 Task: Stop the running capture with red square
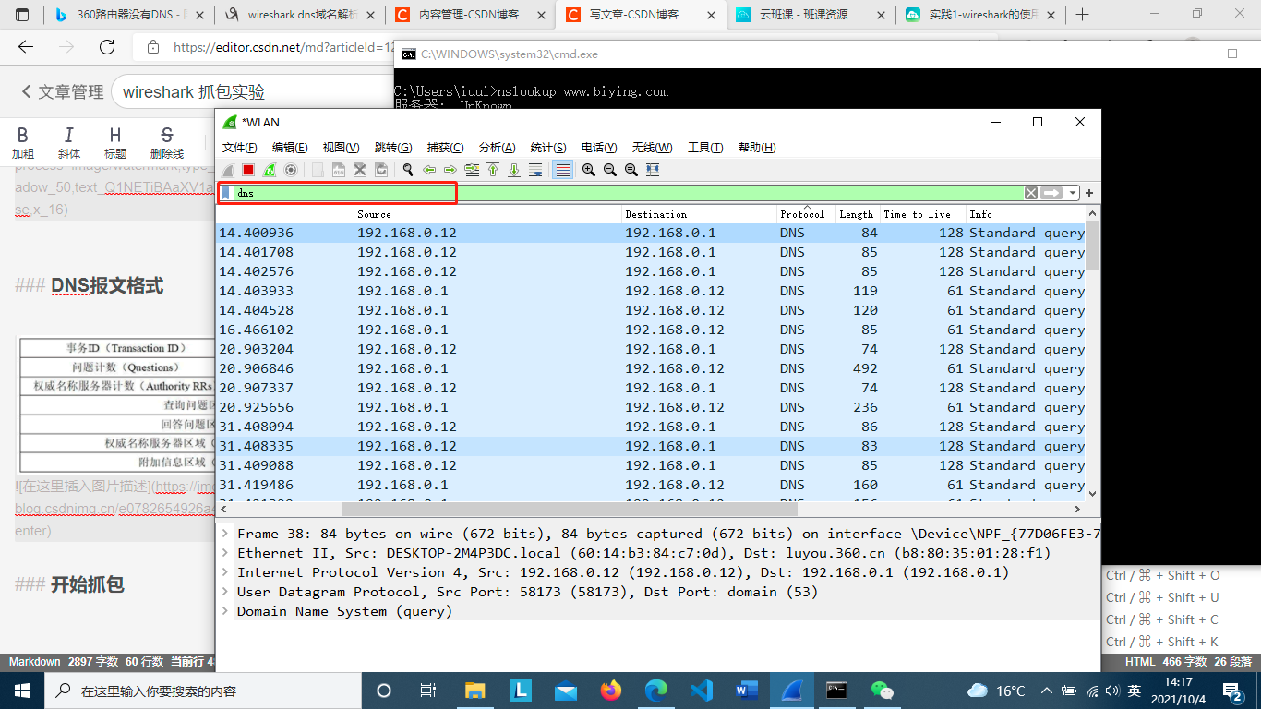coord(247,170)
